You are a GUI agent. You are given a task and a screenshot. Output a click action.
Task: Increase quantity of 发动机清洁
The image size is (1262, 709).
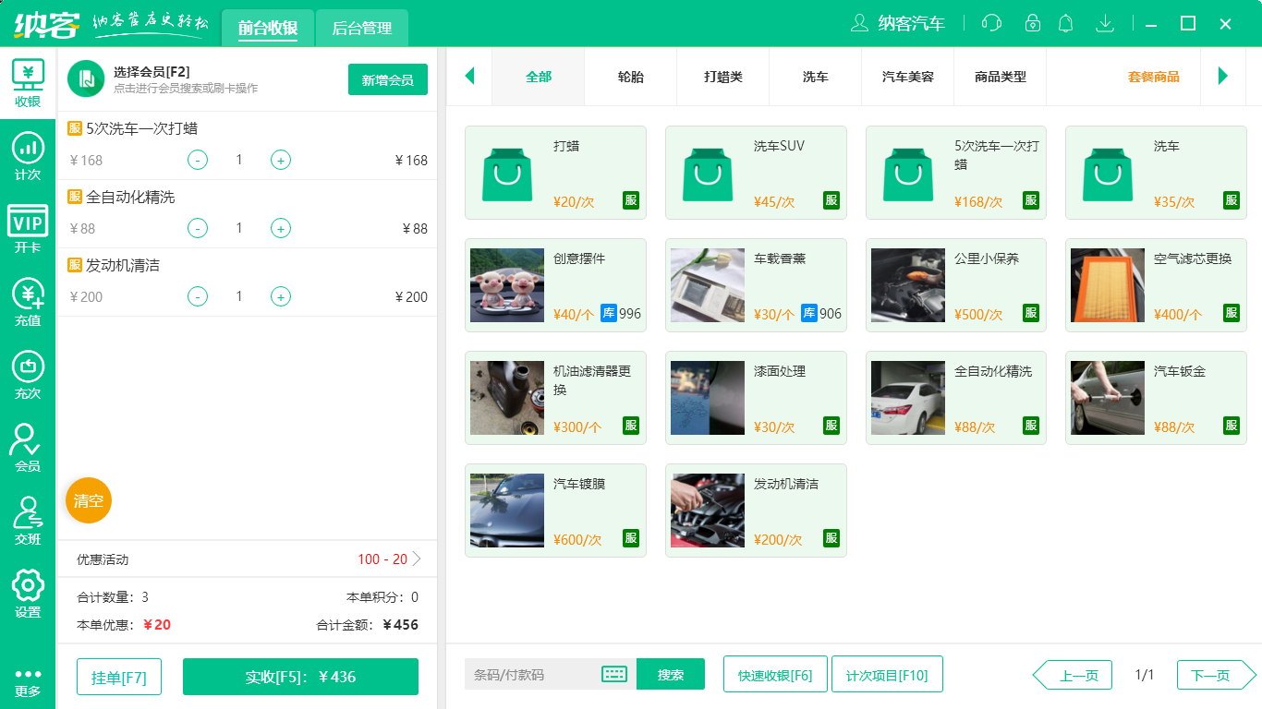point(281,296)
